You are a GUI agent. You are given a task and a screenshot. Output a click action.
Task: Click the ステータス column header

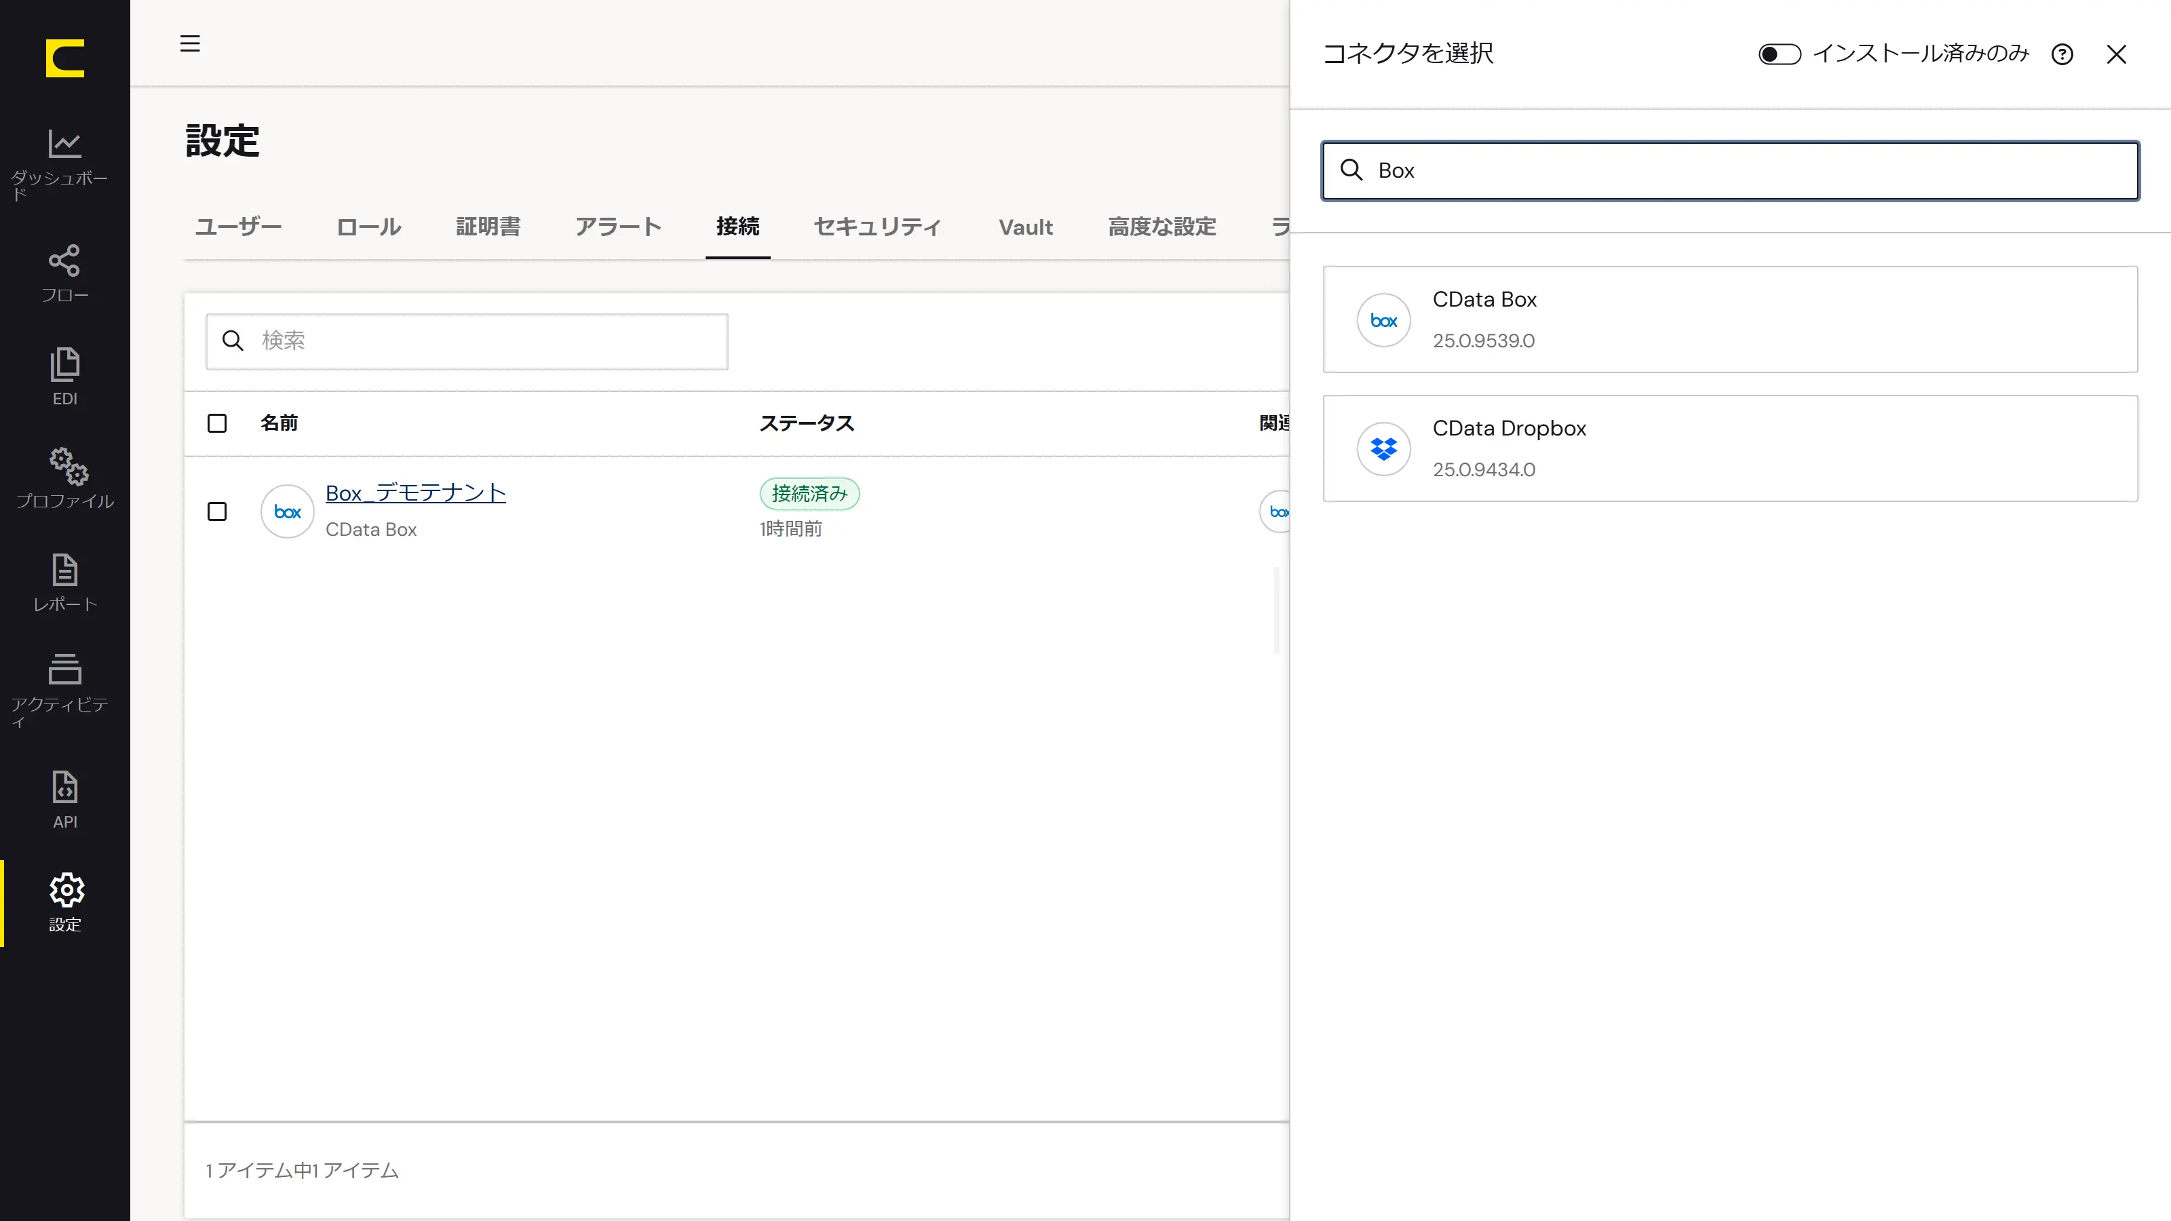click(x=807, y=423)
